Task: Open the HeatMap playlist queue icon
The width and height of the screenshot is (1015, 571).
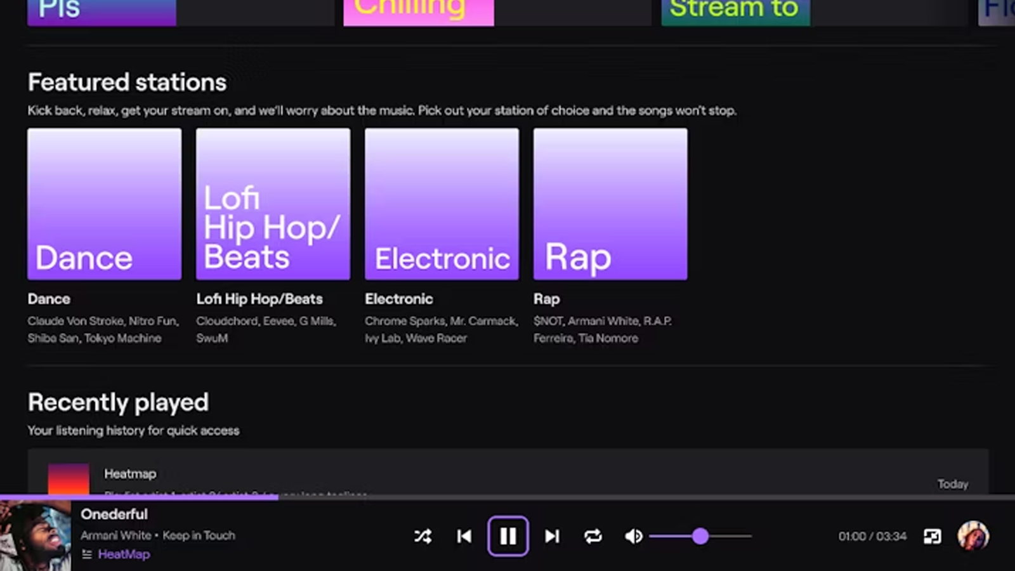Action: click(87, 554)
